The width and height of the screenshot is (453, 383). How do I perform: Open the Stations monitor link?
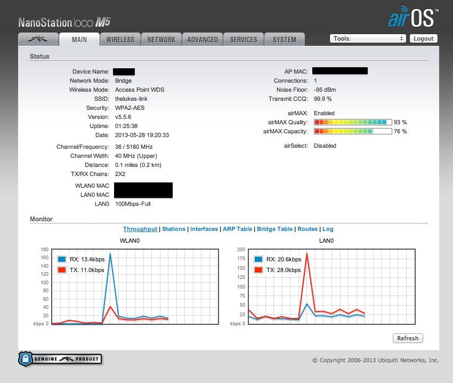[174, 229]
